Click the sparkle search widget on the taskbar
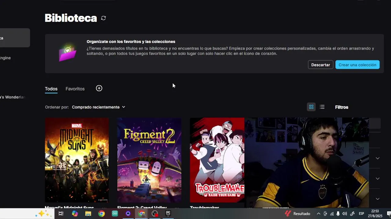The image size is (391, 219). (x=44, y=214)
